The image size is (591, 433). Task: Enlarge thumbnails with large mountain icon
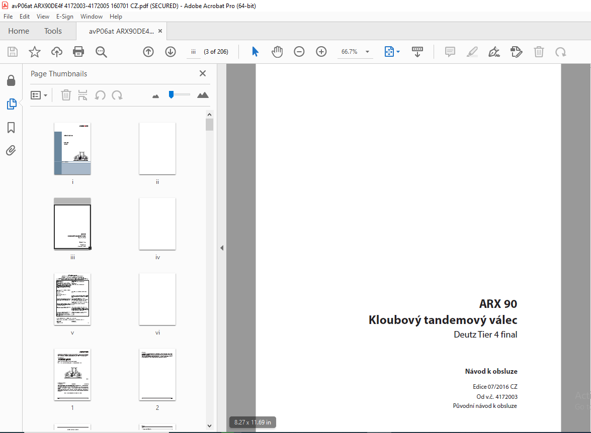click(x=203, y=95)
